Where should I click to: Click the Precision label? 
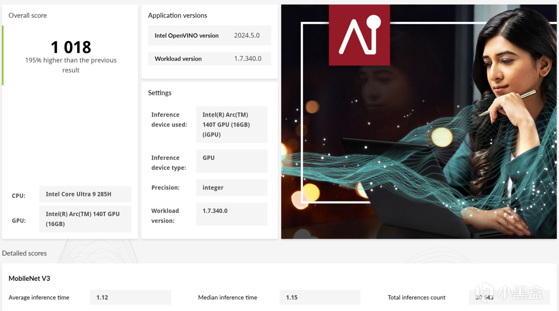pyautogui.click(x=166, y=188)
